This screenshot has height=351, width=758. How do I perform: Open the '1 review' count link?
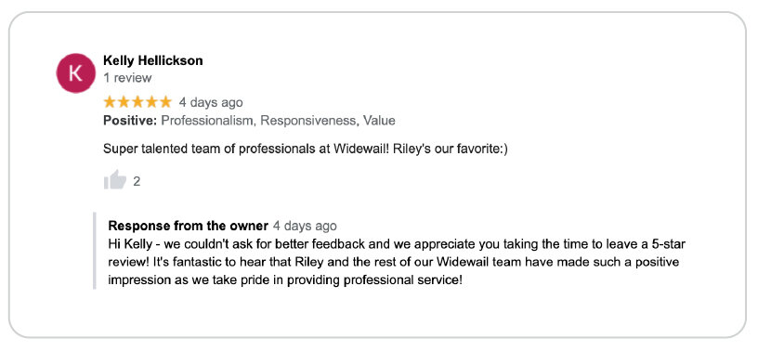127,78
